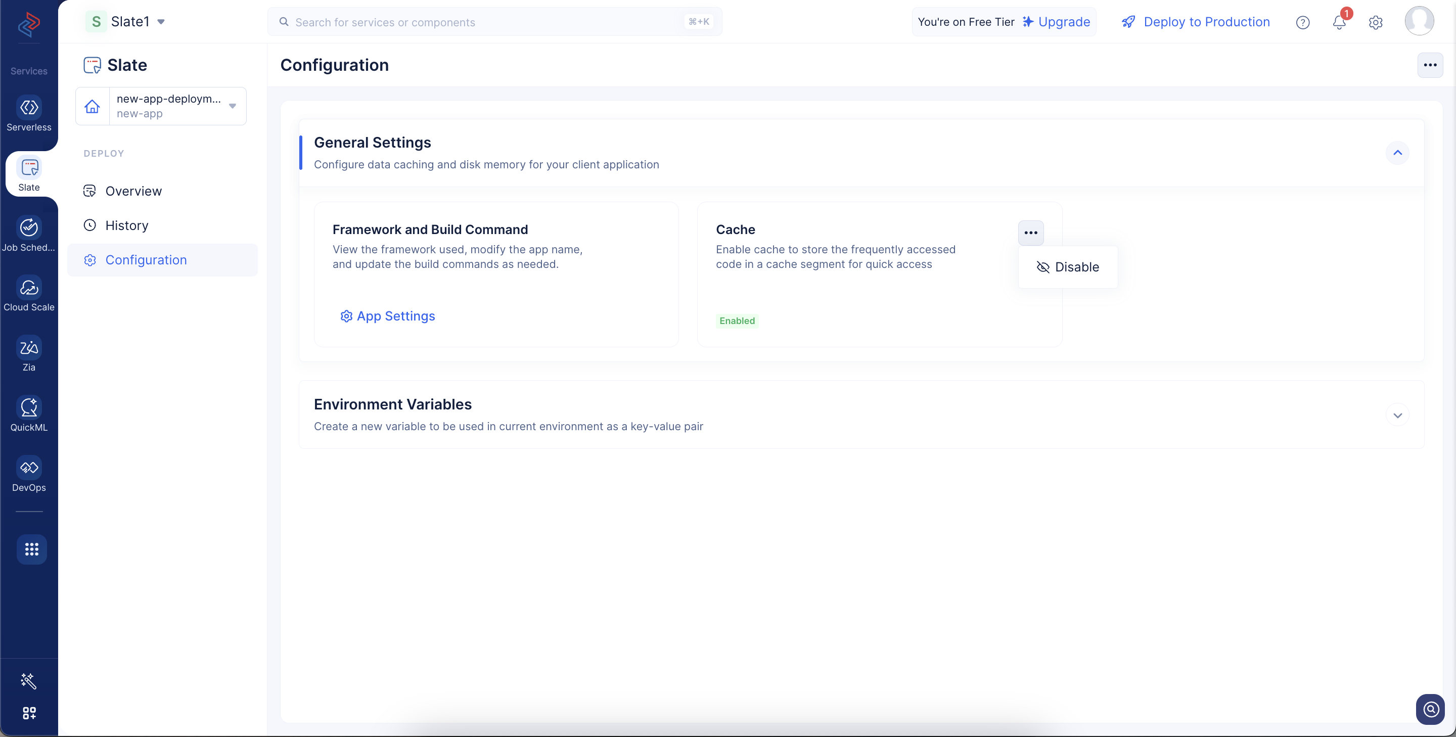Open App Settings link
The height and width of the screenshot is (737, 1456).
pyautogui.click(x=387, y=316)
